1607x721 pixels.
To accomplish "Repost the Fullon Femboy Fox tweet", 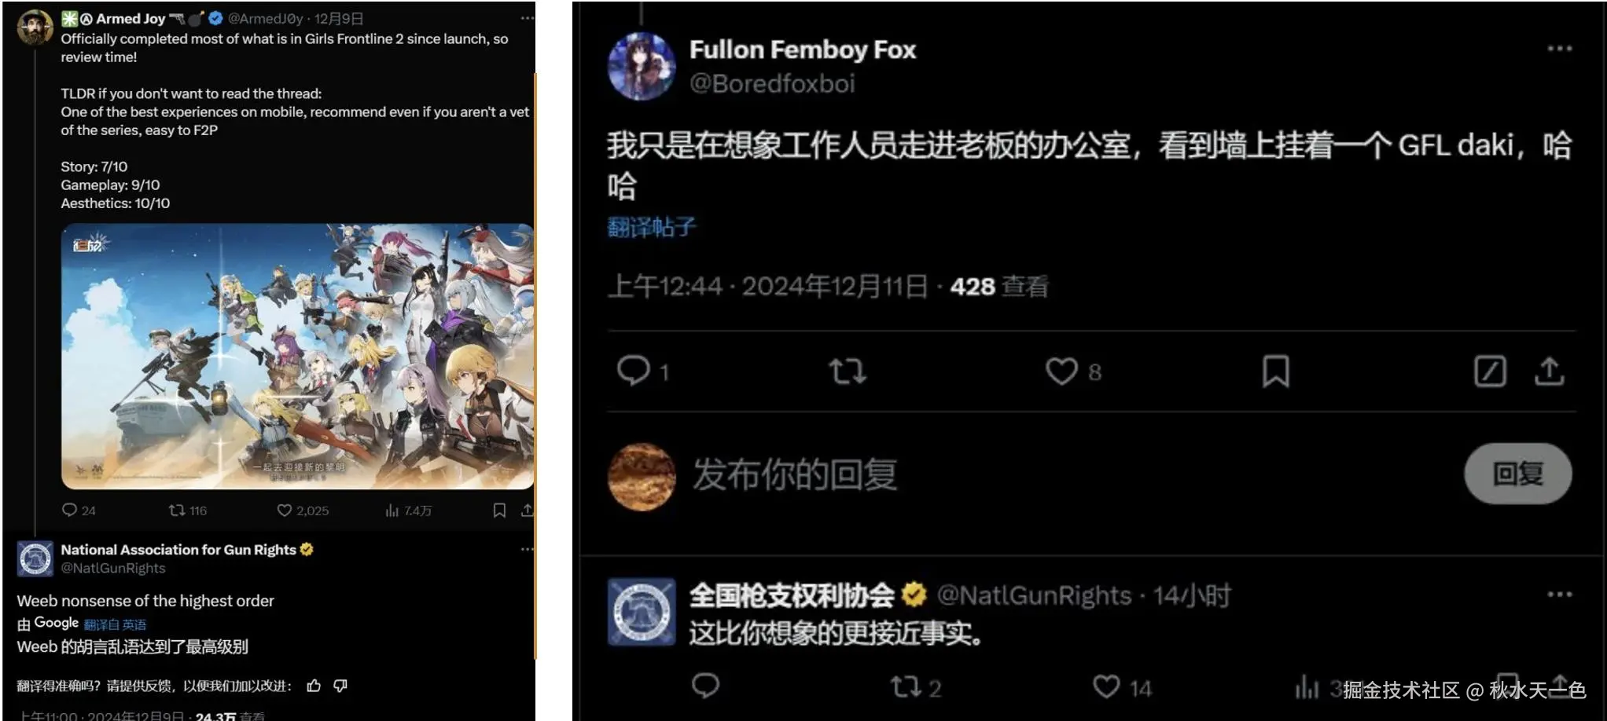I will [x=848, y=371].
